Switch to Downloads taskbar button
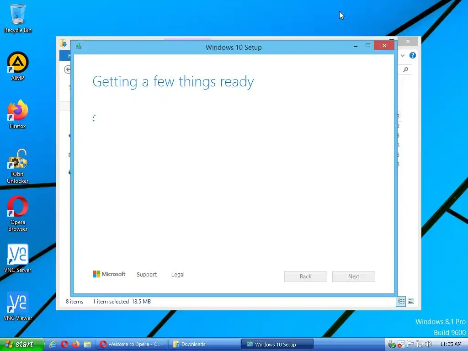Screen dimensions: 468x351 click(204, 344)
